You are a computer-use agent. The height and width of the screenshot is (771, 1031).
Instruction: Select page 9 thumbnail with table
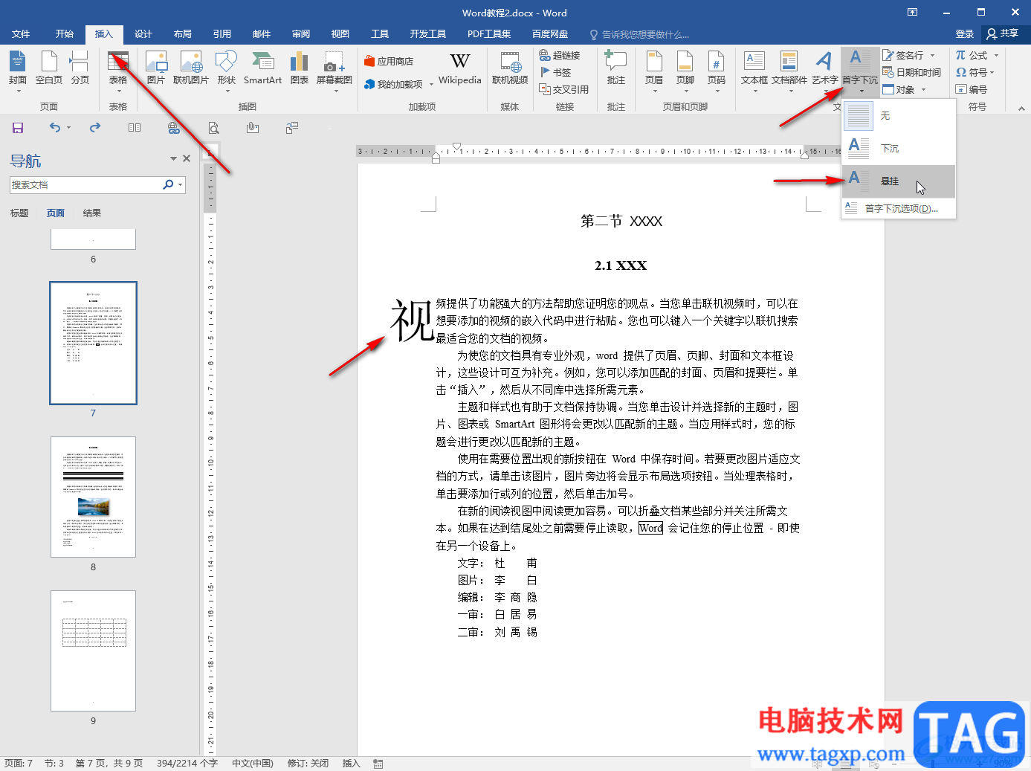point(93,651)
